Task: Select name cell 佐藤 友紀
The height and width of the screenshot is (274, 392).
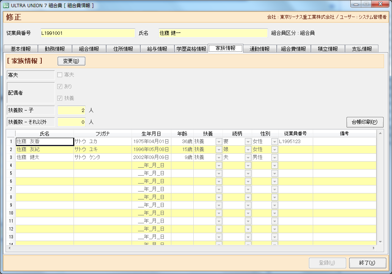Action: [x=45, y=149]
